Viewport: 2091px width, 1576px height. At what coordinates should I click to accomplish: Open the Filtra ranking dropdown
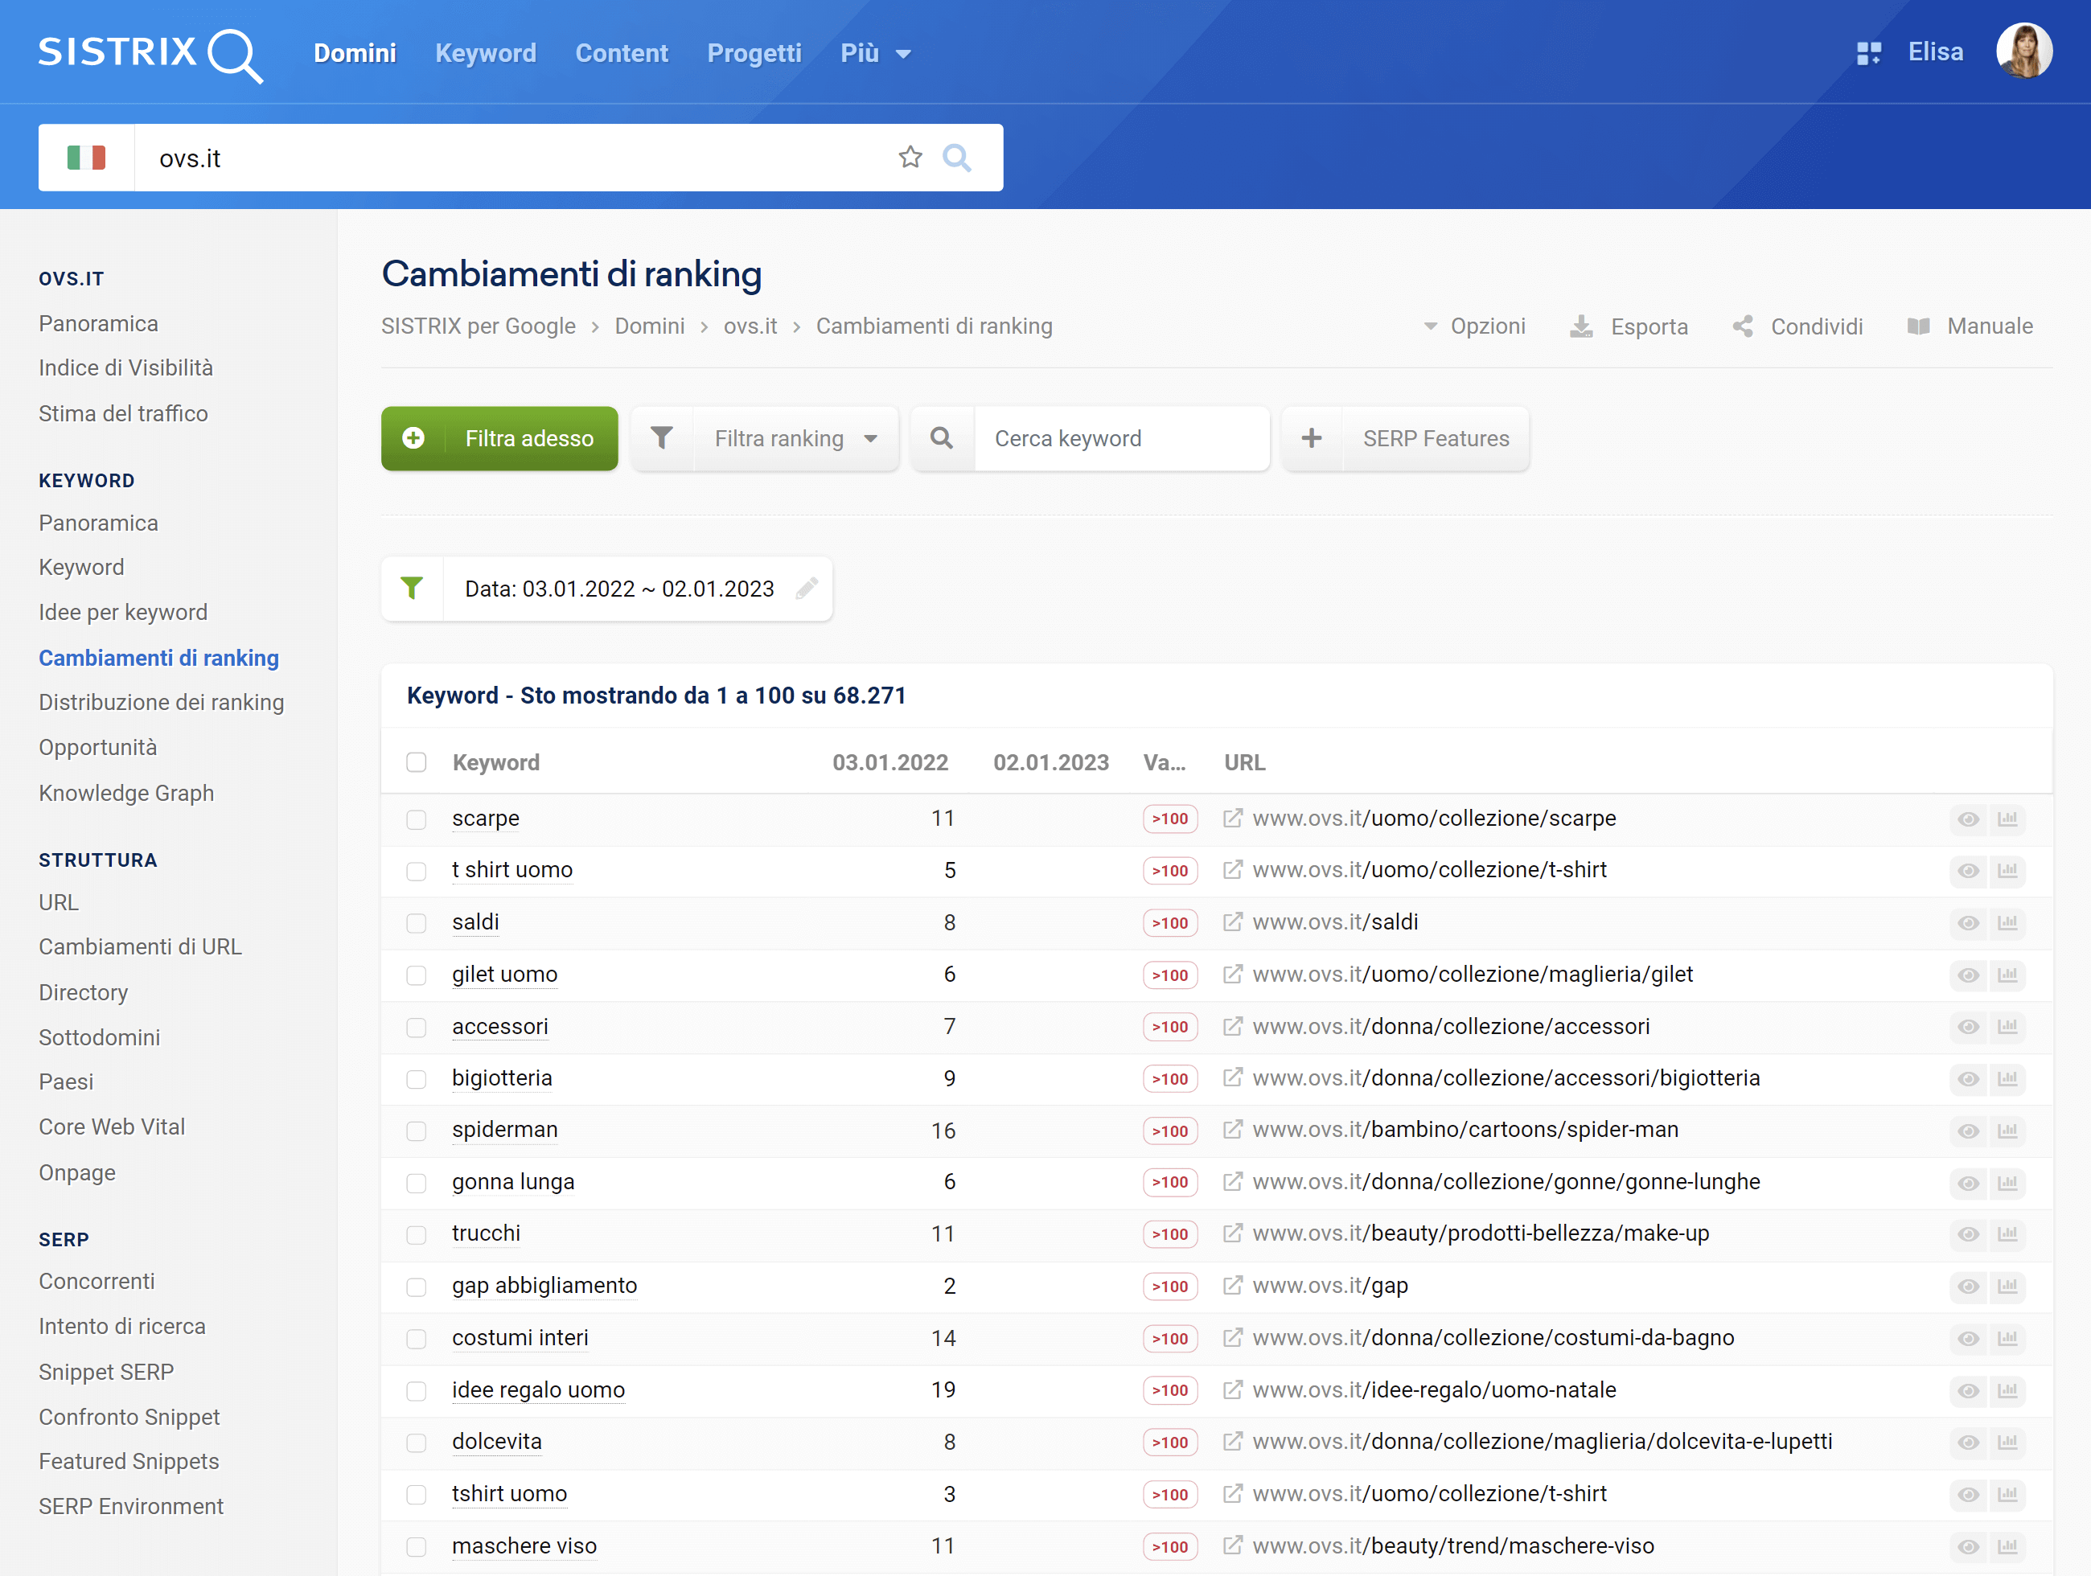point(795,438)
